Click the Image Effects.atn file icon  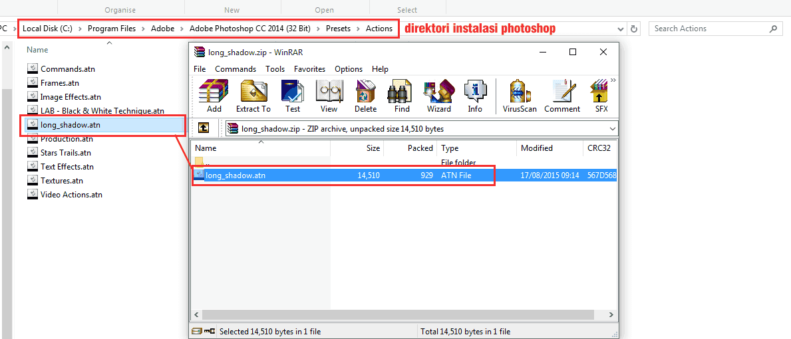pyautogui.click(x=33, y=96)
